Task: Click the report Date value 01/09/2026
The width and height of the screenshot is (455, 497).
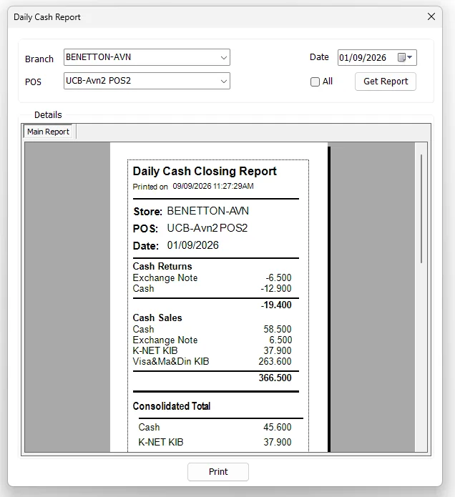Action: 192,245
